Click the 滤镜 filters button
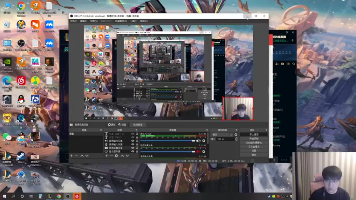Screen dimensions: 356x200 click(122, 125)
